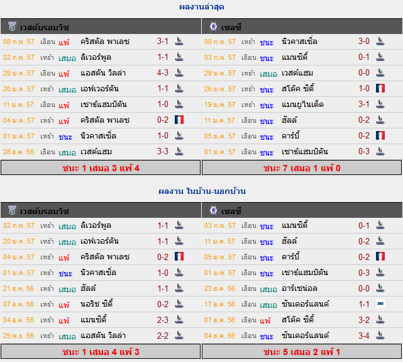
Task: Click the เชลซี name in the ในบ้าน-นอกบ้าน header
Action: tap(231, 212)
